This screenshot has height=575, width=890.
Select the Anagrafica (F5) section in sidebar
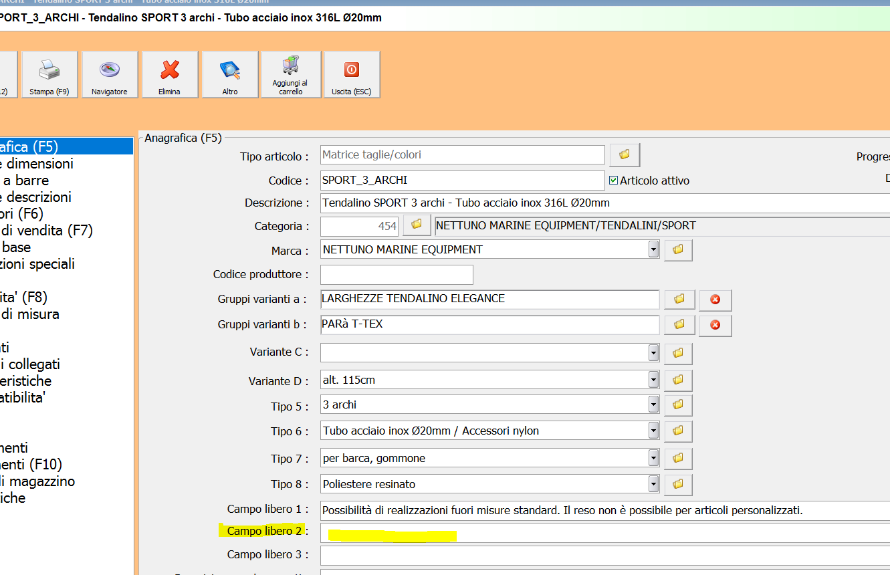pos(66,147)
